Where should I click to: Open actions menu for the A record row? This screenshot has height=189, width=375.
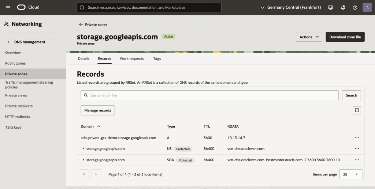tap(357, 138)
